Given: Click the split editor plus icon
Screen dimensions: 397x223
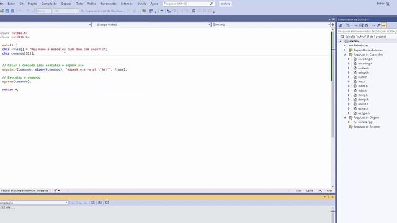Looking at the screenshot, I should (x=333, y=25).
